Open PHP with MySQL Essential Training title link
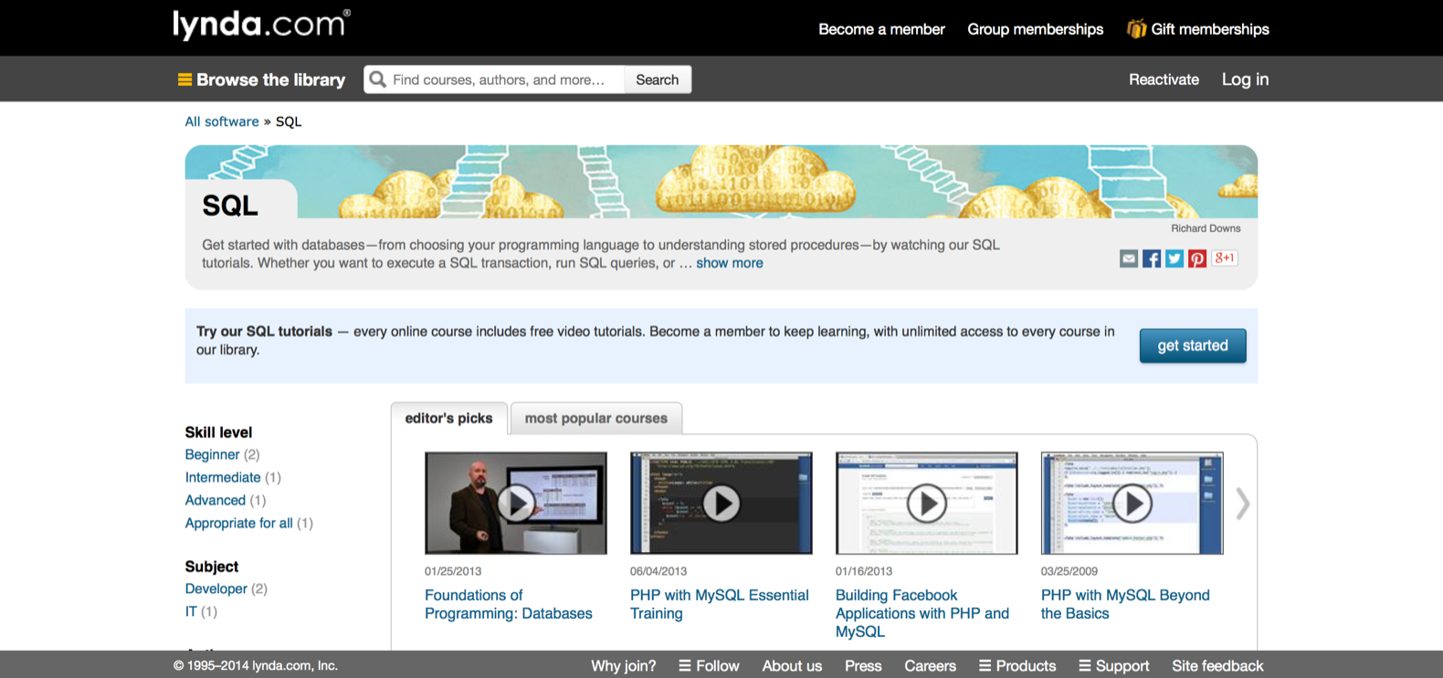 (720, 604)
